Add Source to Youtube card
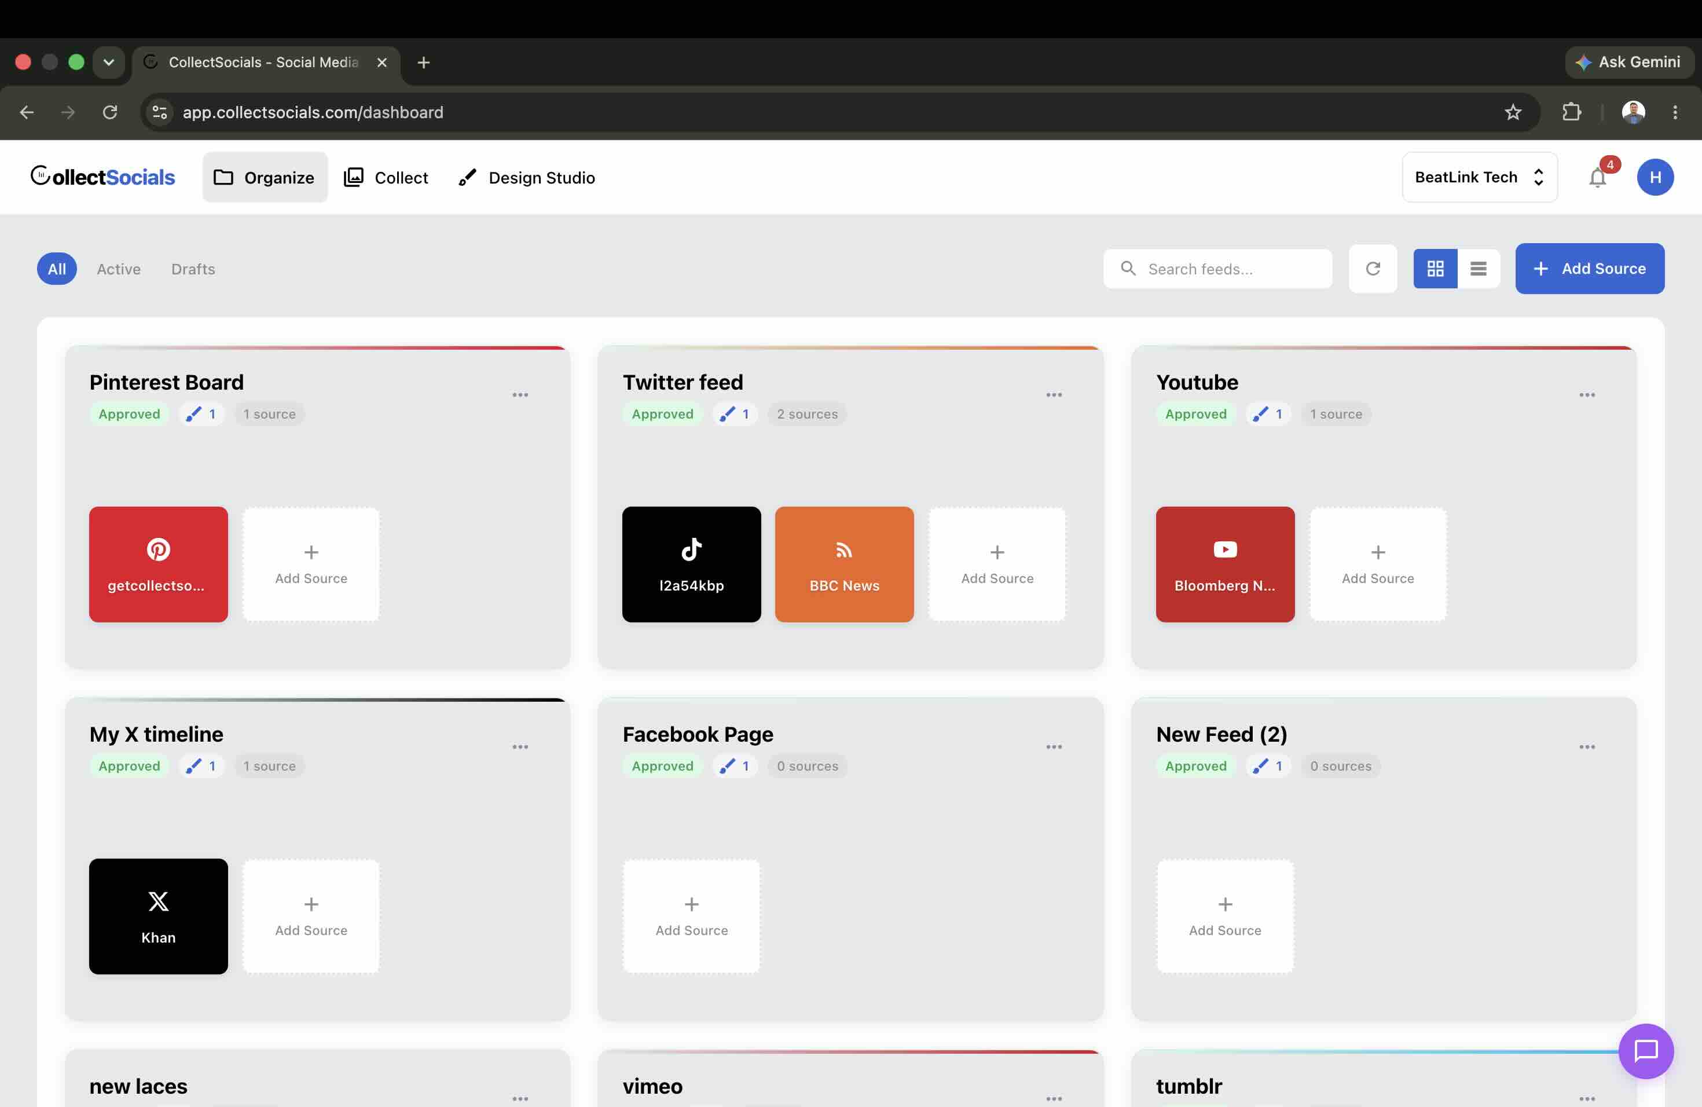The width and height of the screenshot is (1702, 1107). (1377, 565)
